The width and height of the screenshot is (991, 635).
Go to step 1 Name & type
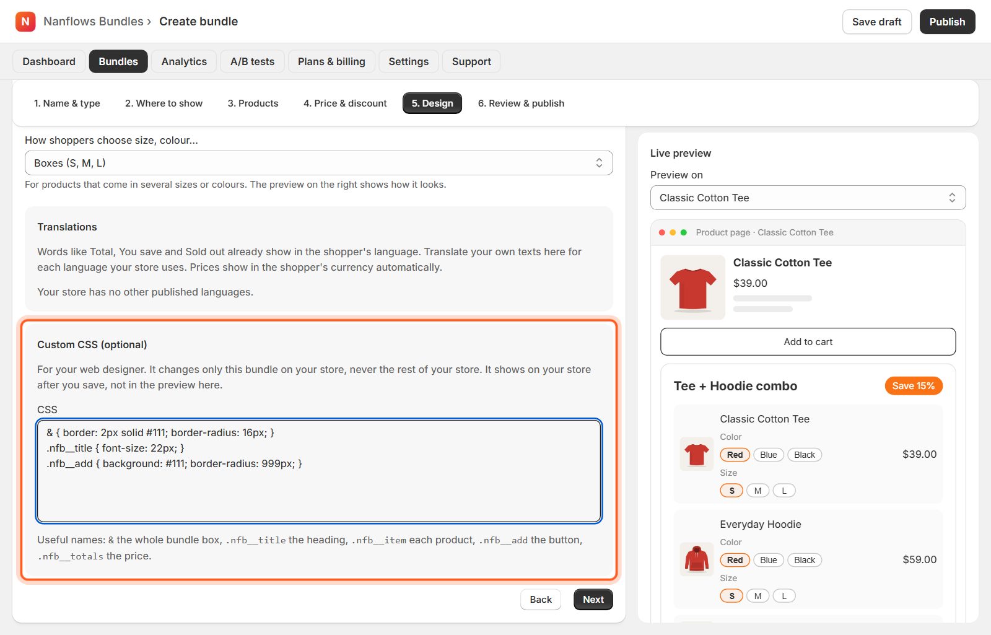[x=67, y=103]
